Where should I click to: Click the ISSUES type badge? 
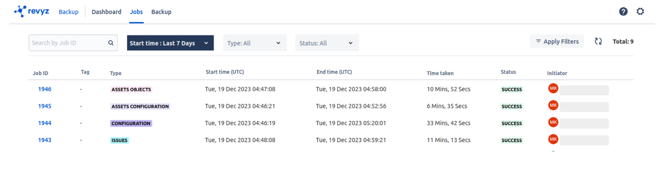click(x=119, y=140)
